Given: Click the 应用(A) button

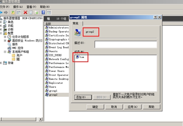Looking at the screenshot, I should (x=133, y=107).
